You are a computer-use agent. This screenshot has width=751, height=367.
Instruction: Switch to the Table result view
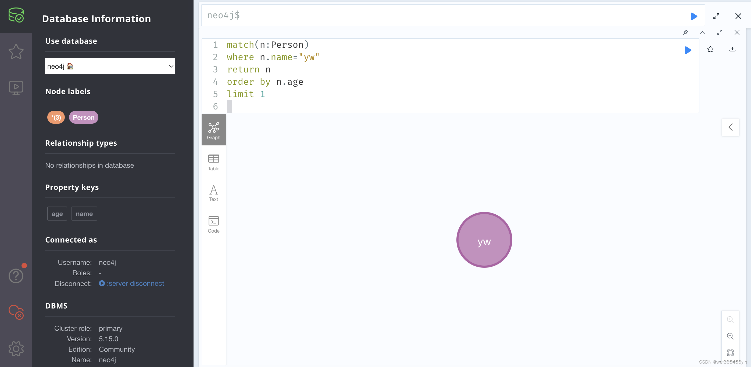pyautogui.click(x=213, y=162)
